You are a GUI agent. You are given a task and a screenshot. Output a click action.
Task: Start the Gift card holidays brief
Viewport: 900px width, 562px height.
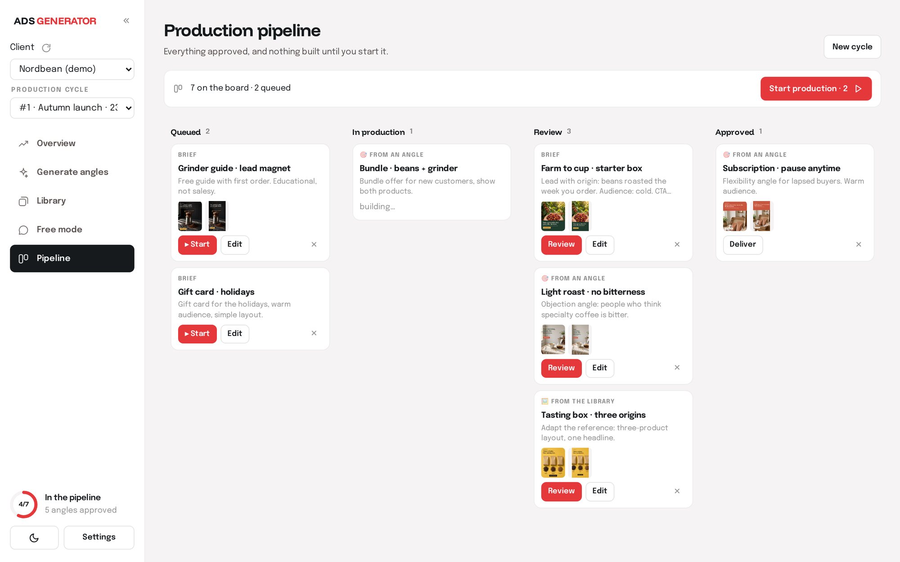click(x=197, y=334)
